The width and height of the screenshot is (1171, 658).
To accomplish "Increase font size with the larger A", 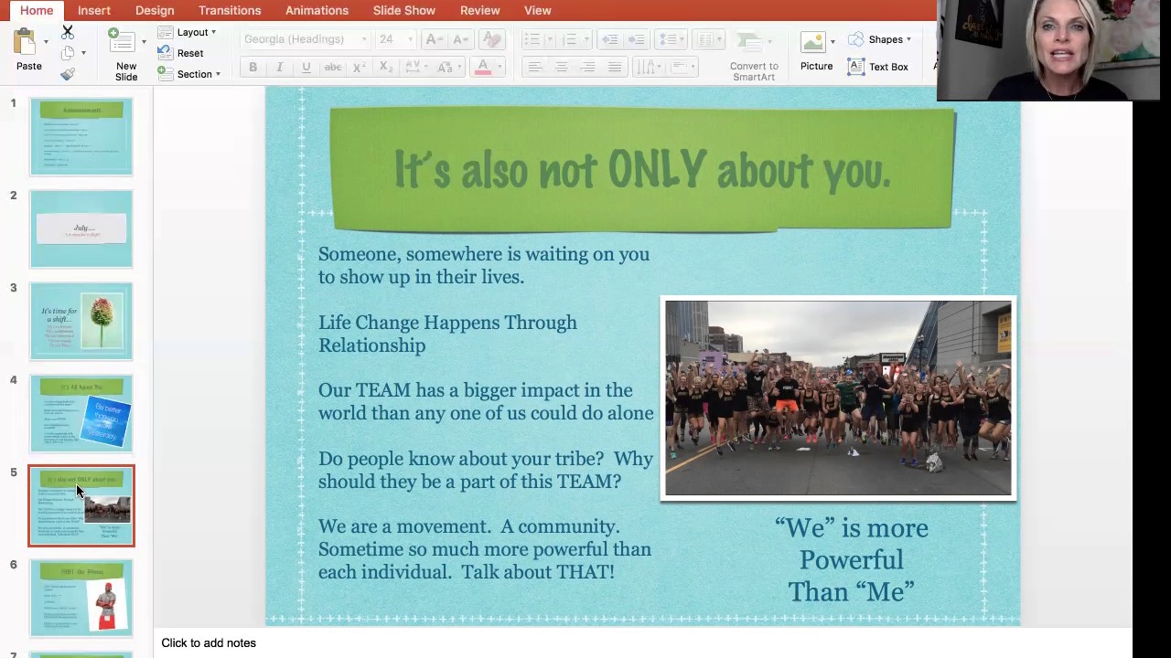I will point(433,39).
